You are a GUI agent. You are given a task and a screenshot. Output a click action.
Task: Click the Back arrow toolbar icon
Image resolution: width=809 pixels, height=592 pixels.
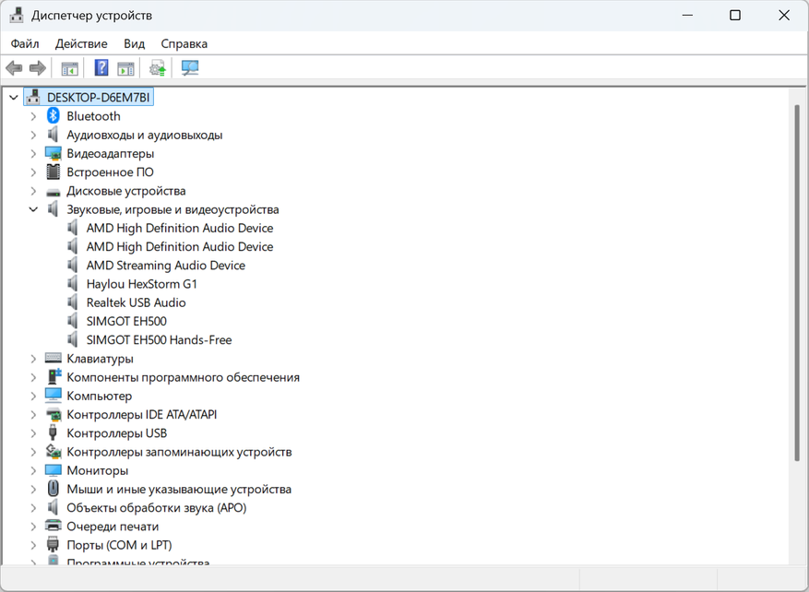click(14, 67)
